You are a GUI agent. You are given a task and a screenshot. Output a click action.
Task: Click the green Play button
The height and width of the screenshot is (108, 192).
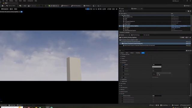pyautogui.click(x=49, y=6)
